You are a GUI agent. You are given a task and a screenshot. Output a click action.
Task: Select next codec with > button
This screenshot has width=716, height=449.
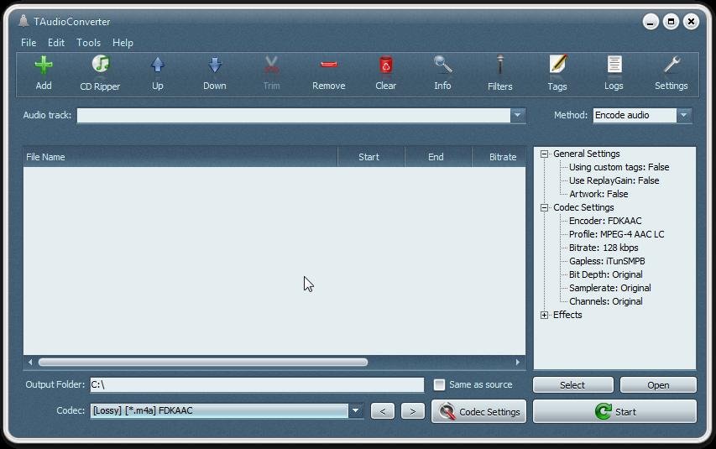click(413, 411)
